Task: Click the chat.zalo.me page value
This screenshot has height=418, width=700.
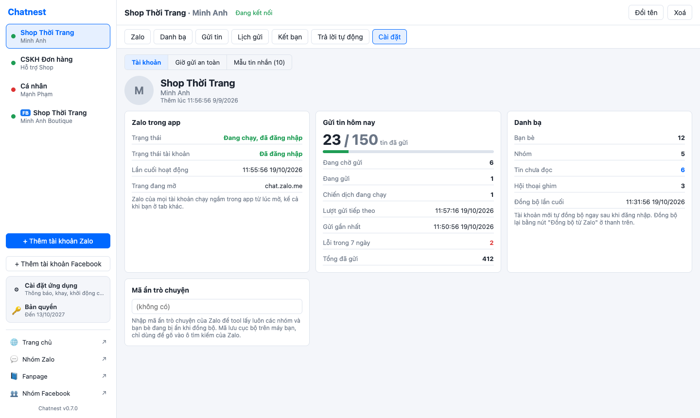Action: [x=283, y=186]
